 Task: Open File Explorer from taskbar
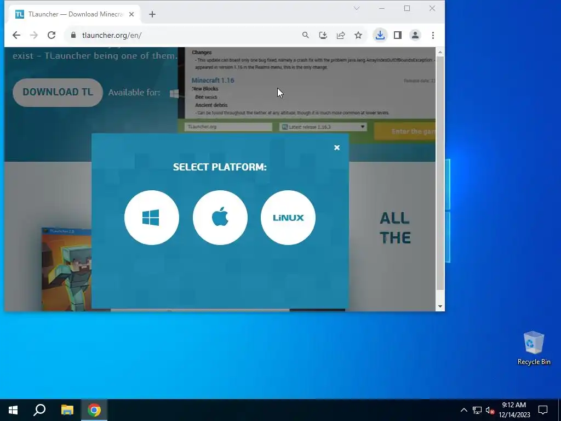(67, 410)
